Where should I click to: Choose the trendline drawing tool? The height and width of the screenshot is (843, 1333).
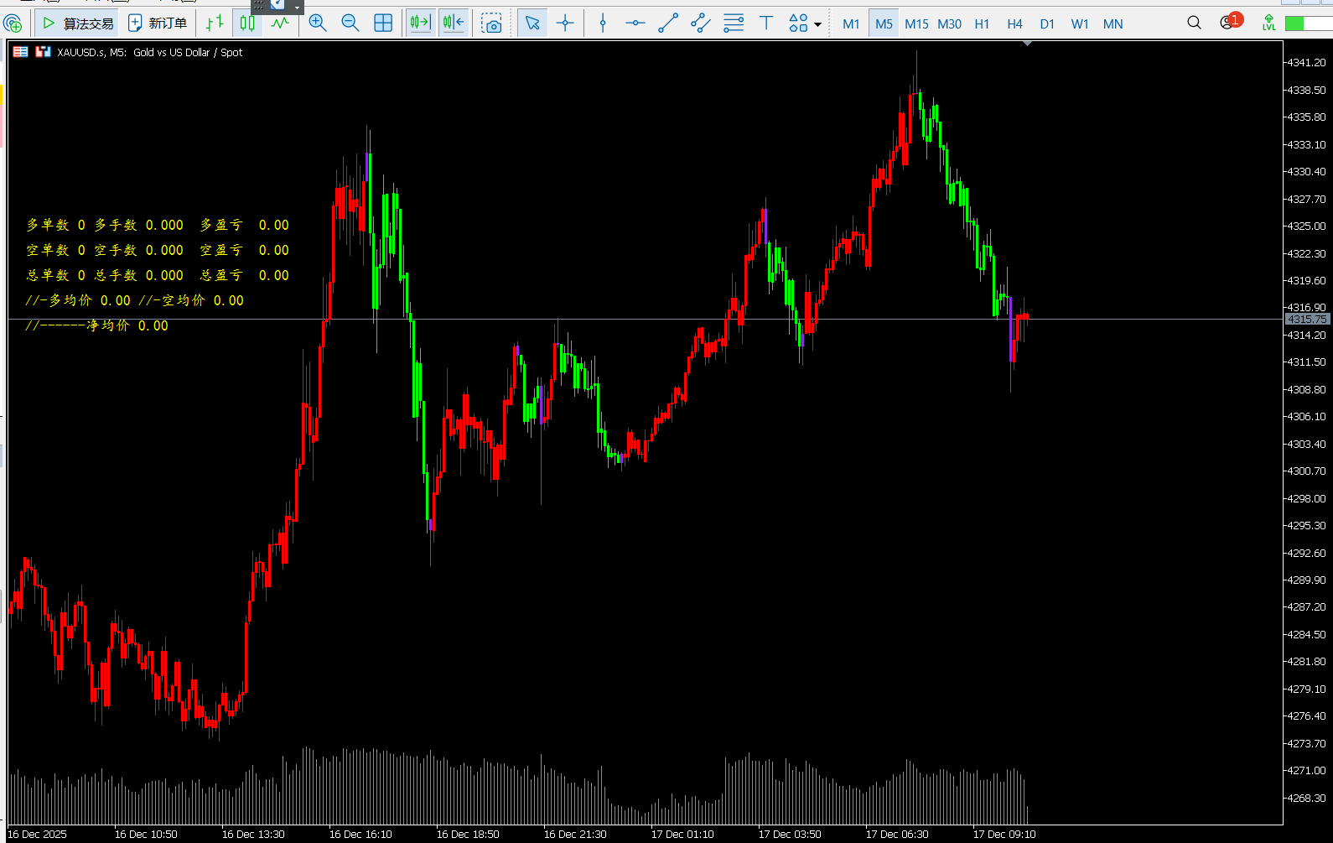pos(668,23)
